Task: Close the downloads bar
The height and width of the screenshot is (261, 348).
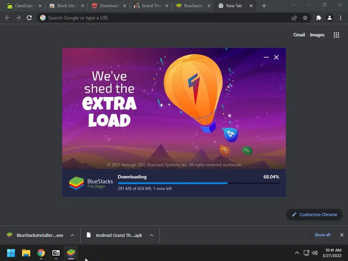Action: pos(342,235)
